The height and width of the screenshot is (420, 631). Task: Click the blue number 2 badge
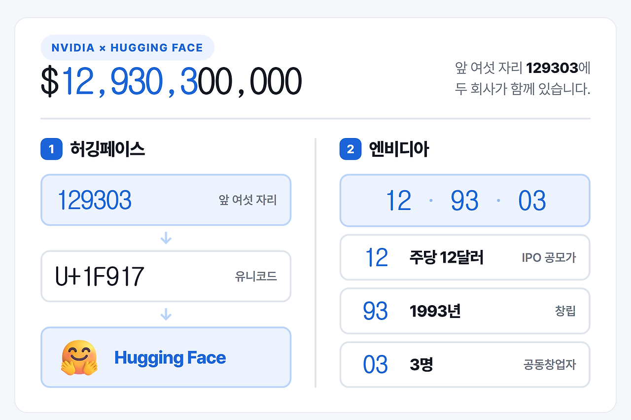click(x=351, y=149)
